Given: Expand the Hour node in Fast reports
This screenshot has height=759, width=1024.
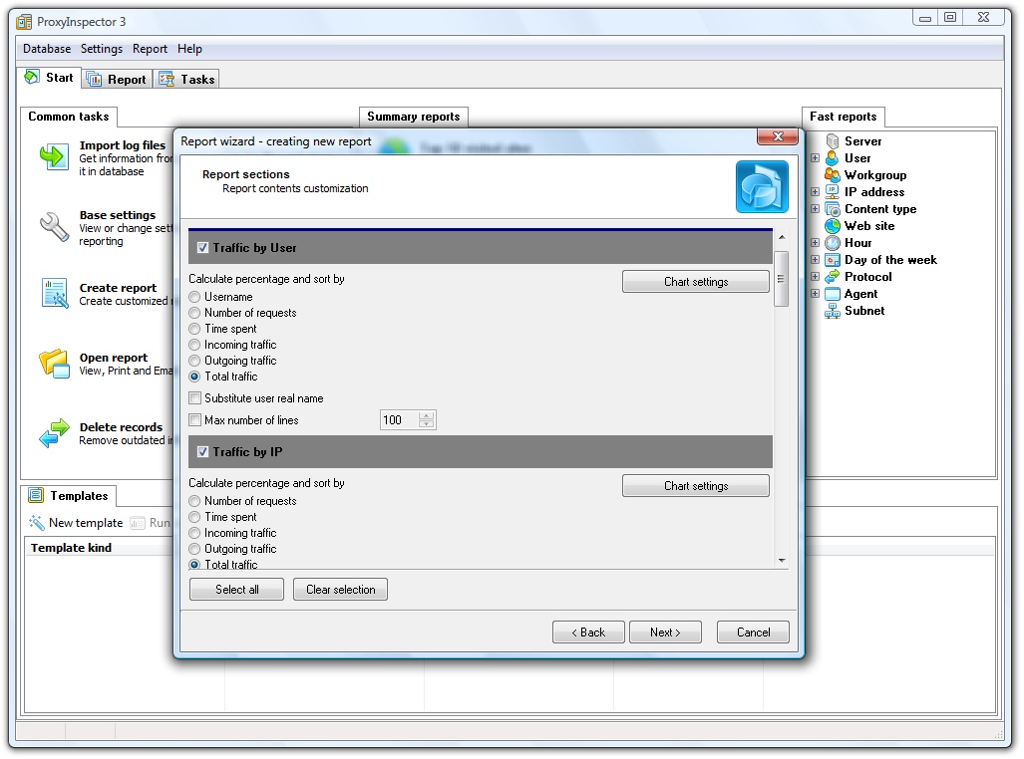Looking at the screenshot, I should pyautogui.click(x=815, y=243).
